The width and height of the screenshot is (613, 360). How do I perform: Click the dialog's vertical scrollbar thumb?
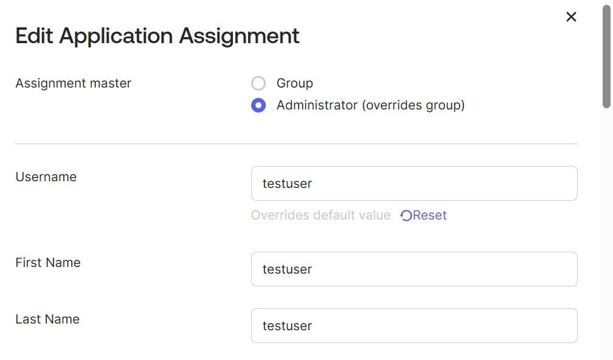[x=606, y=57]
